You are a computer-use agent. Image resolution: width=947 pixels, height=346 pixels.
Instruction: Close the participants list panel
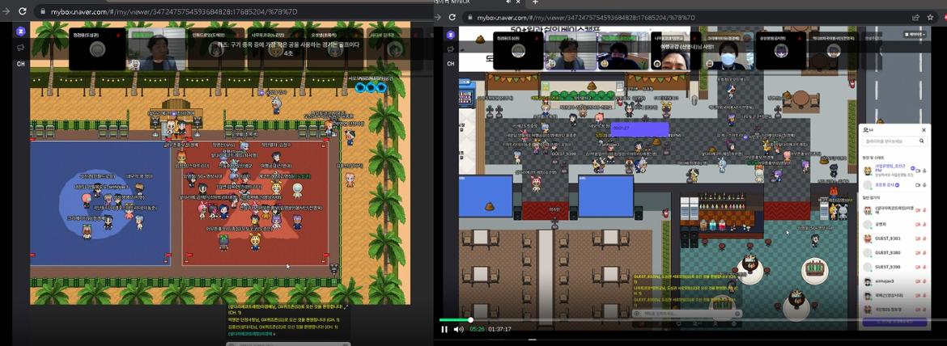coord(924,129)
